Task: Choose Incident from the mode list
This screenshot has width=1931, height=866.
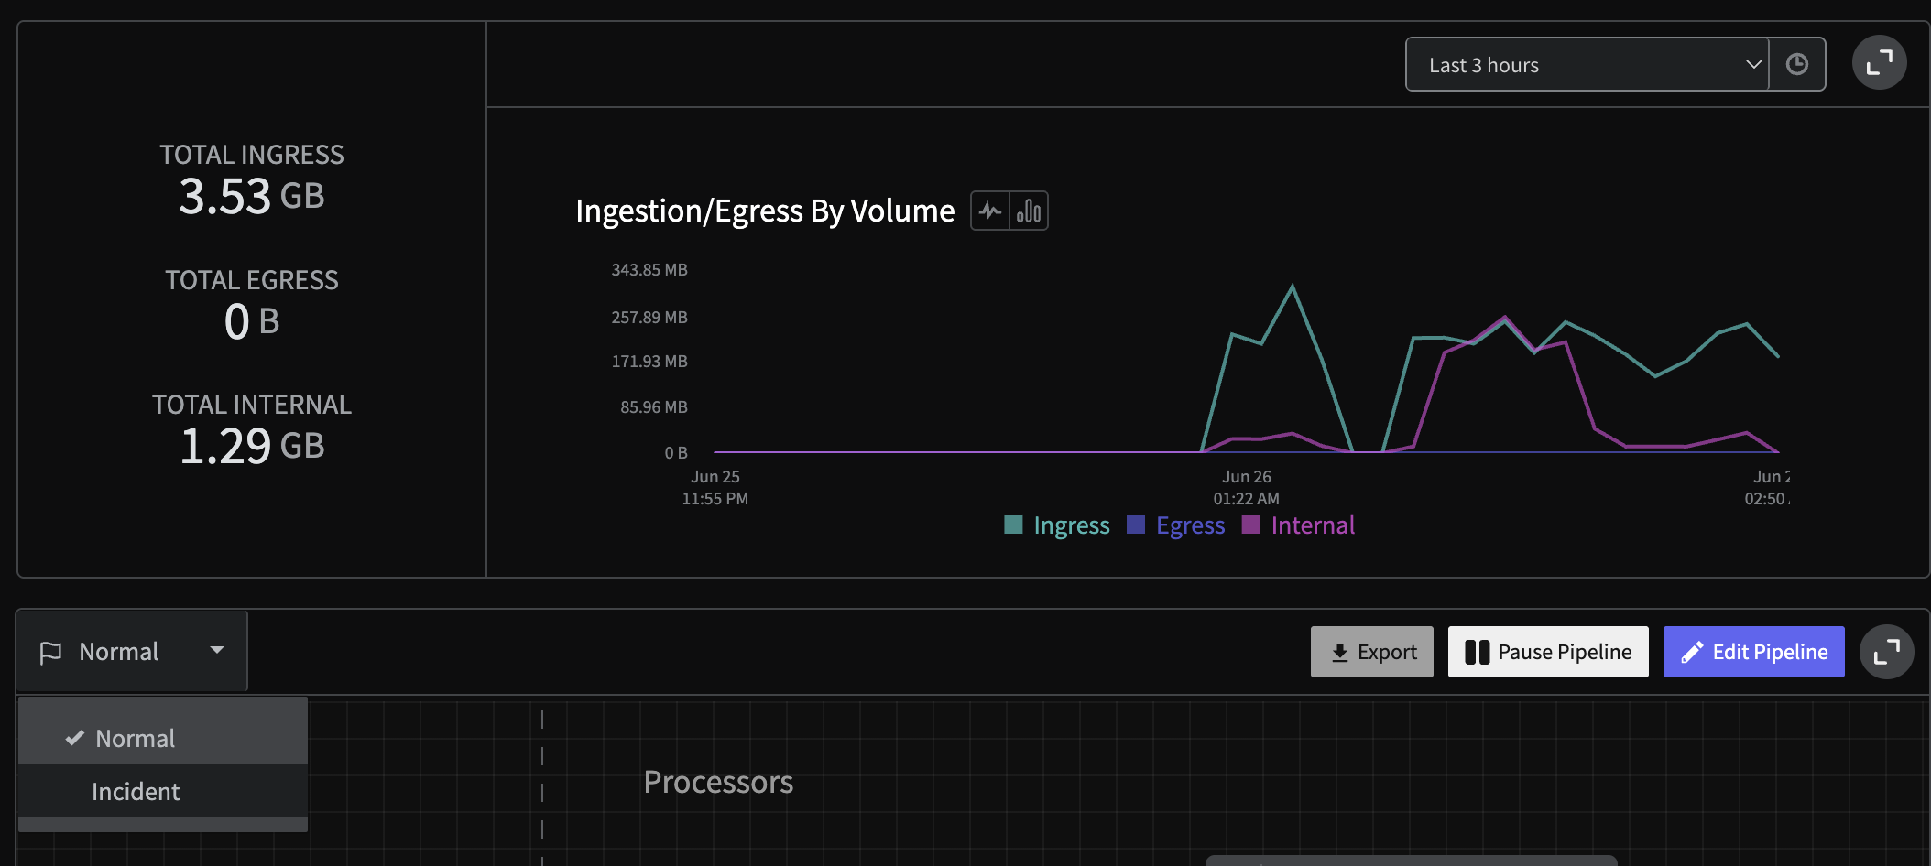Action: [136, 792]
